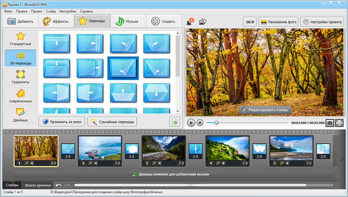Switch to the Слайды view tab
The width and height of the screenshot is (348, 197).
[12, 185]
